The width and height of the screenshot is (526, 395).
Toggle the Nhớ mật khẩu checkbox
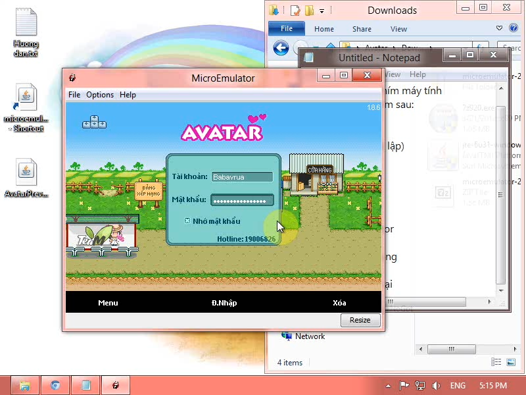tap(187, 221)
